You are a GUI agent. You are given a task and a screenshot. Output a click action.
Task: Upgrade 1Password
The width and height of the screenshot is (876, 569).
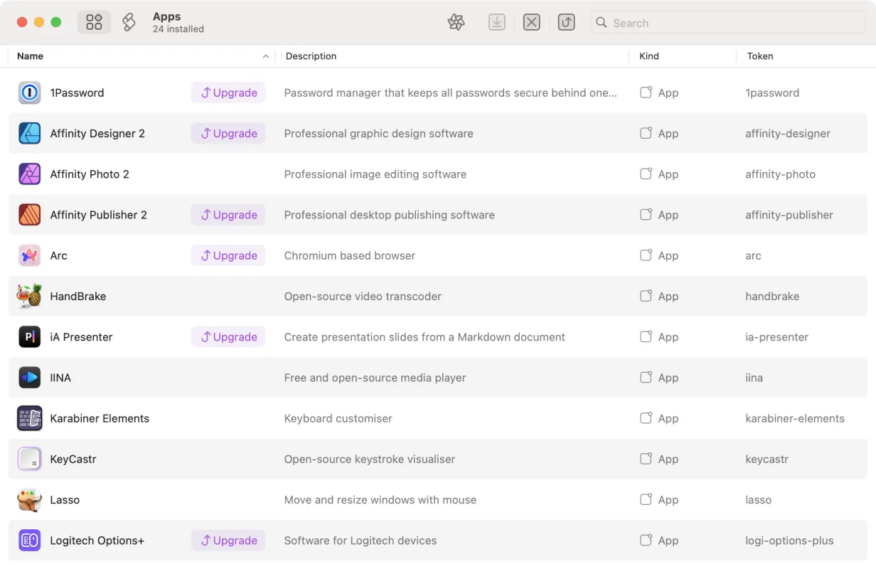click(228, 92)
